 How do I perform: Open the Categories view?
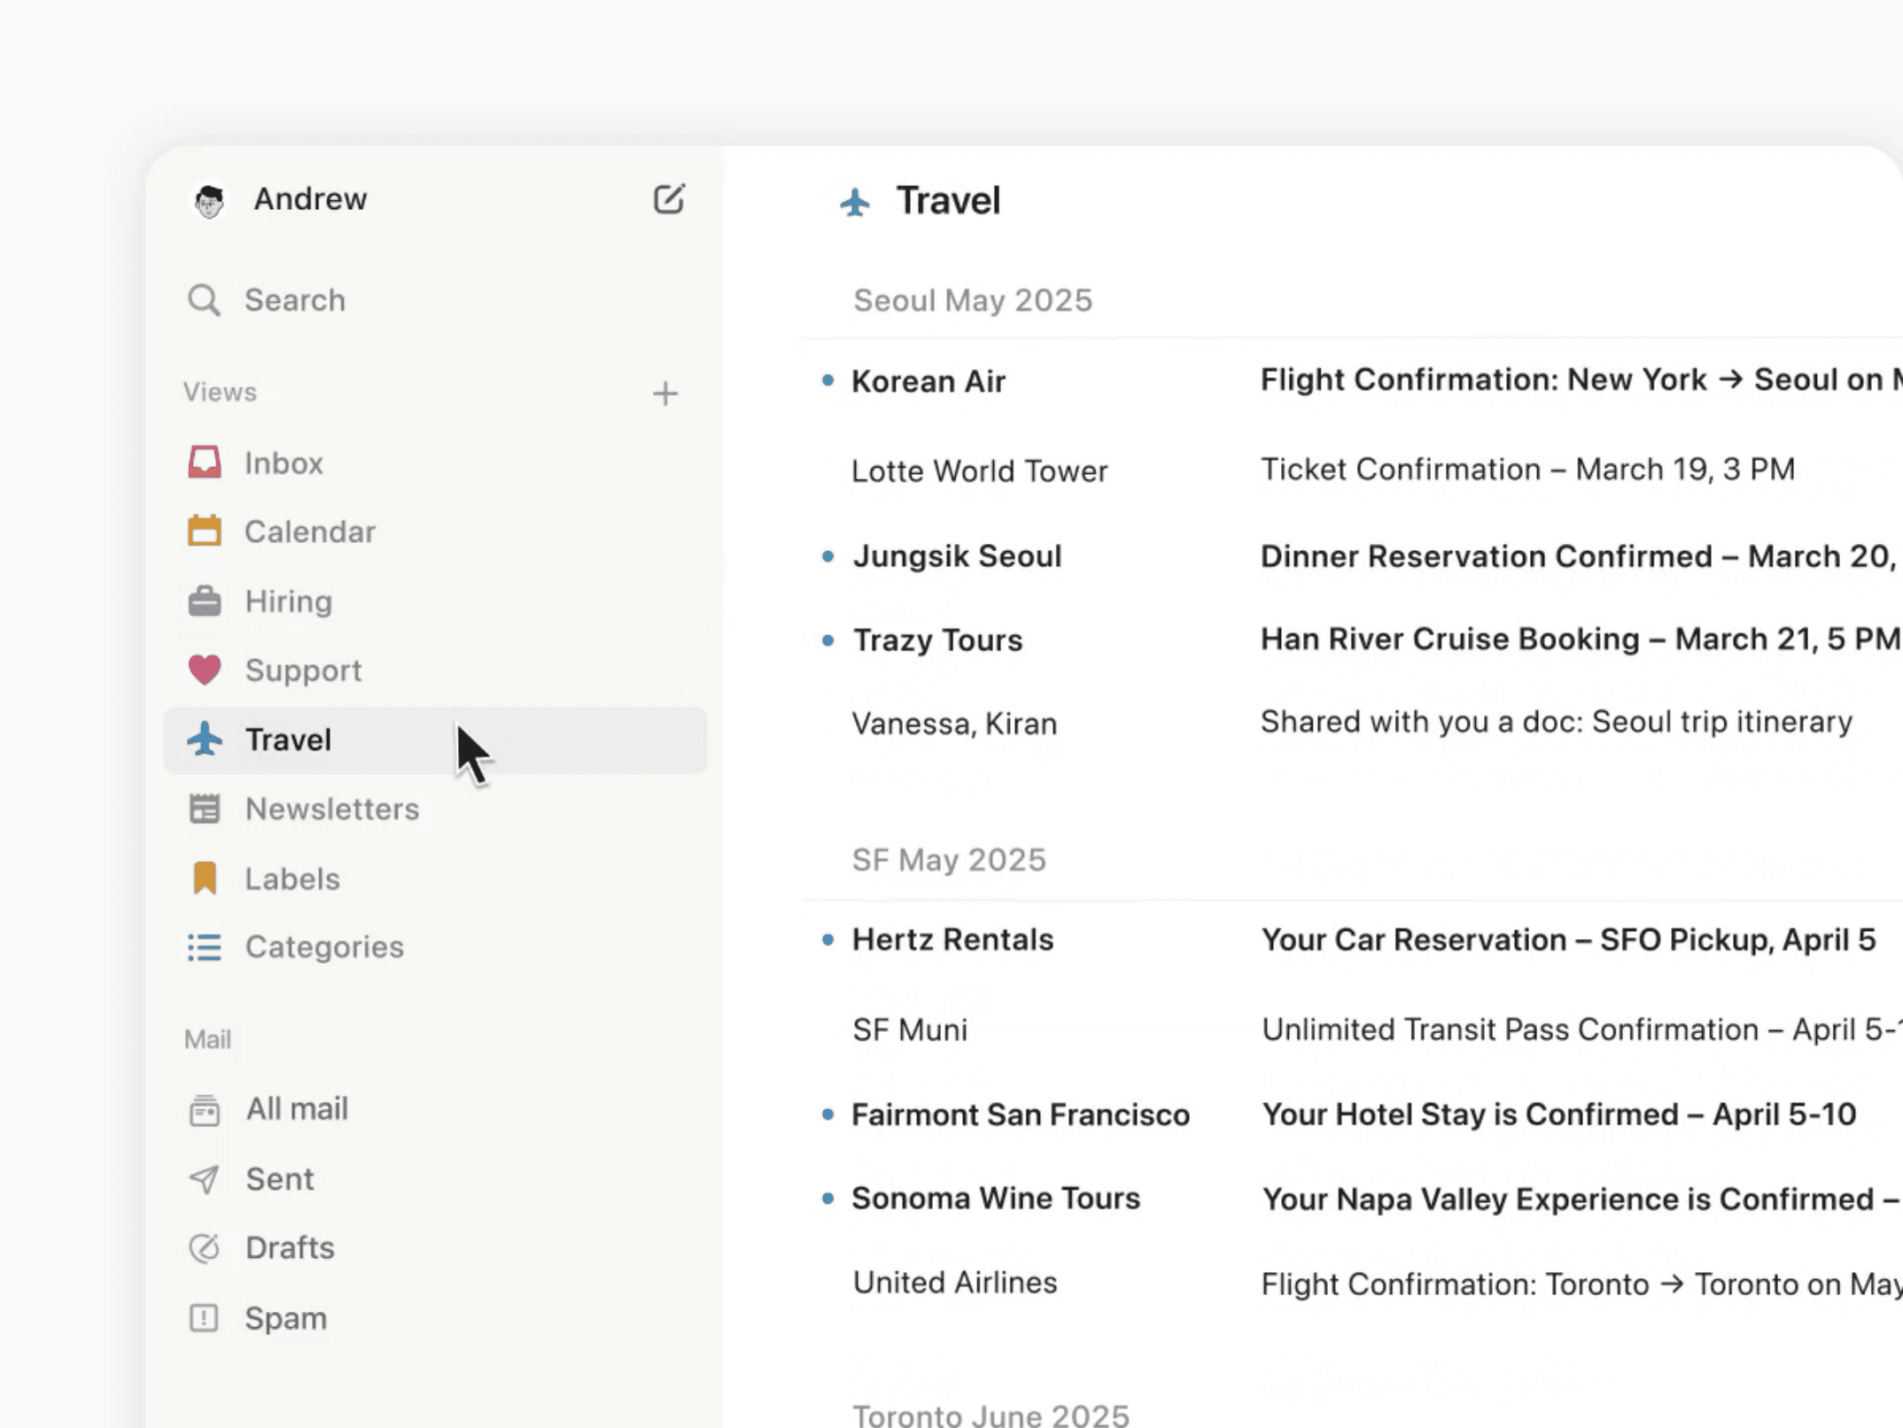point(435,947)
